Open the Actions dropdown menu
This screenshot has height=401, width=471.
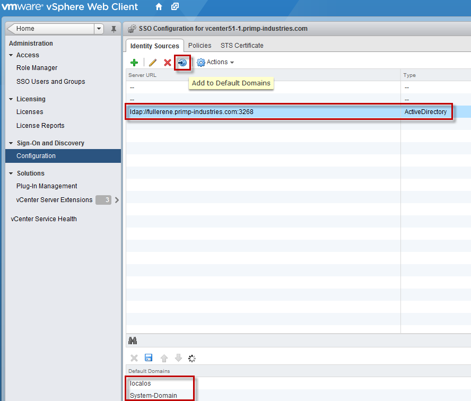click(215, 62)
